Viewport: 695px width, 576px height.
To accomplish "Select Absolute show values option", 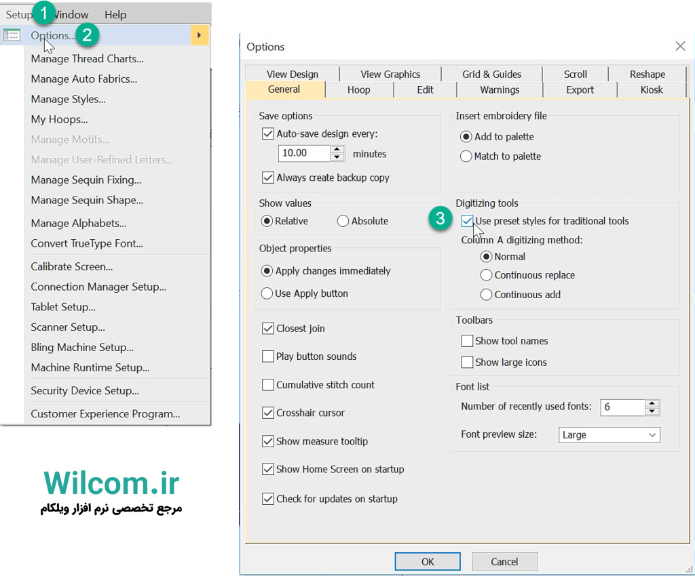I will click(343, 221).
